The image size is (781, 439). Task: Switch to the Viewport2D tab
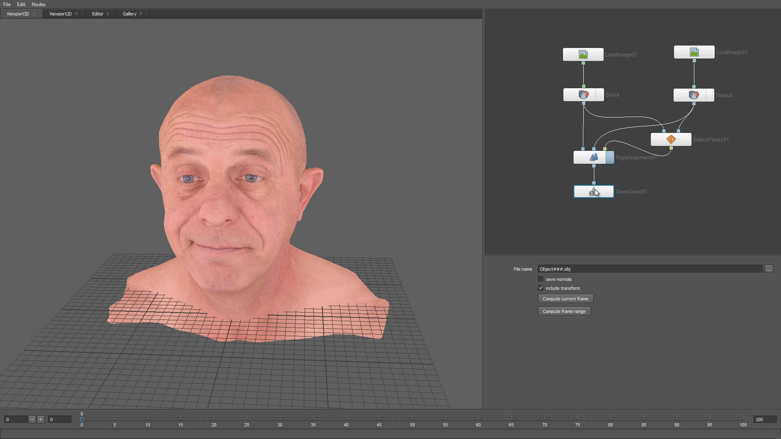(61, 13)
